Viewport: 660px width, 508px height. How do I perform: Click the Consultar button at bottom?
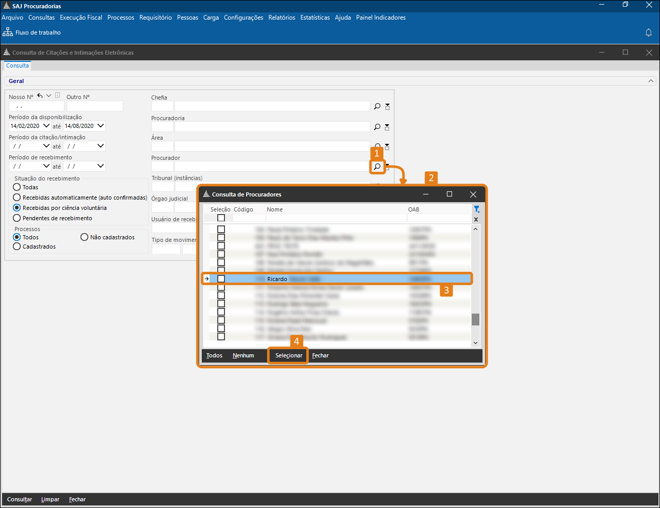[x=20, y=499]
